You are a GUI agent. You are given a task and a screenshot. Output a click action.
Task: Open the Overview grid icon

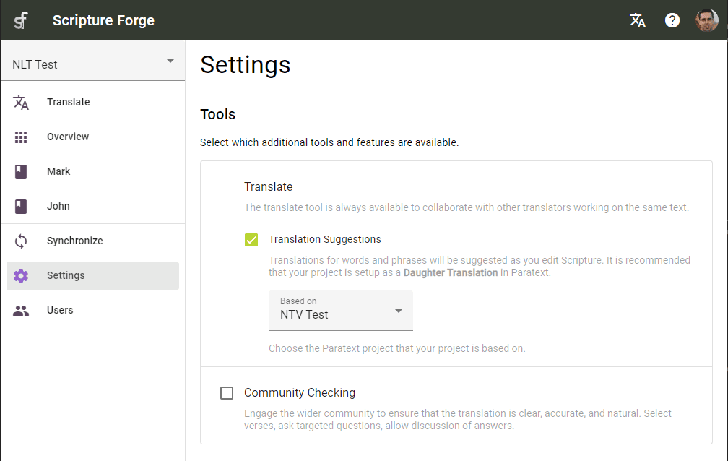click(x=21, y=137)
